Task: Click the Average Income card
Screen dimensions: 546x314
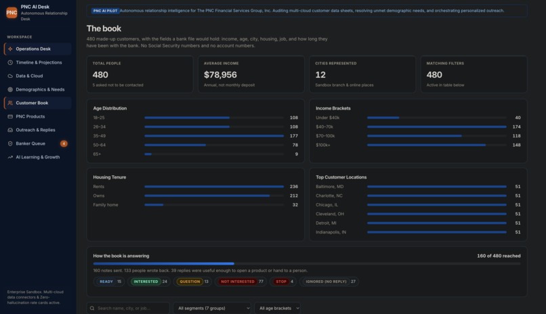Action: [251, 74]
